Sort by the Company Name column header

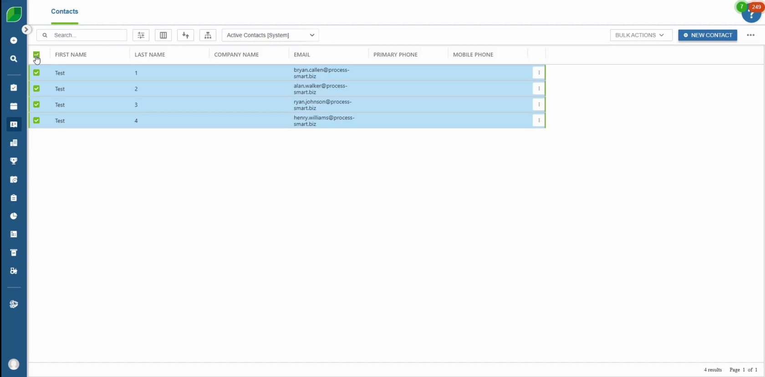pos(236,55)
